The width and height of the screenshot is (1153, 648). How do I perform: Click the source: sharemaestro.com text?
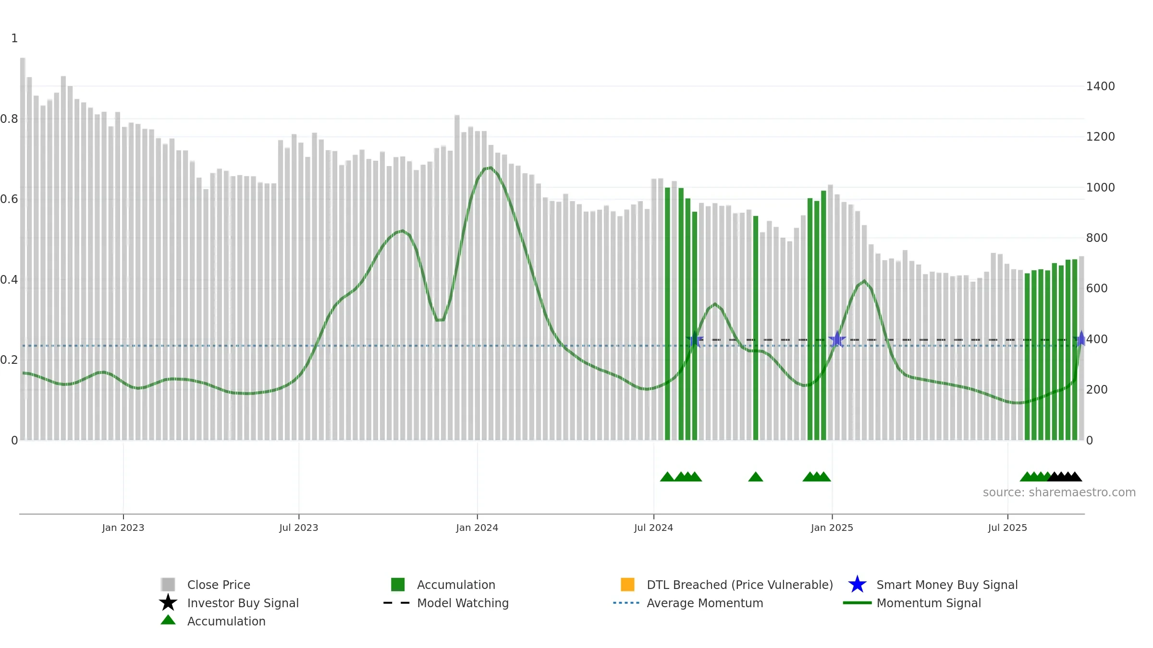pyautogui.click(x=1059, y=492)
